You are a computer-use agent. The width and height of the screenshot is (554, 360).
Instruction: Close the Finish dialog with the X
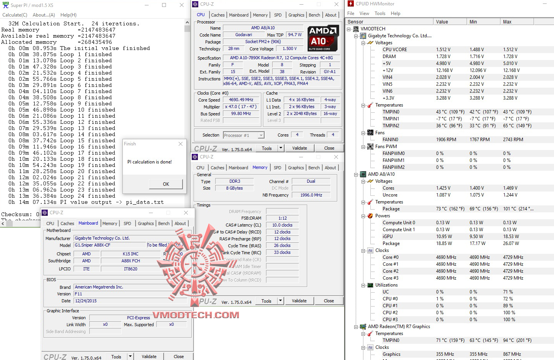coord(180,144)
